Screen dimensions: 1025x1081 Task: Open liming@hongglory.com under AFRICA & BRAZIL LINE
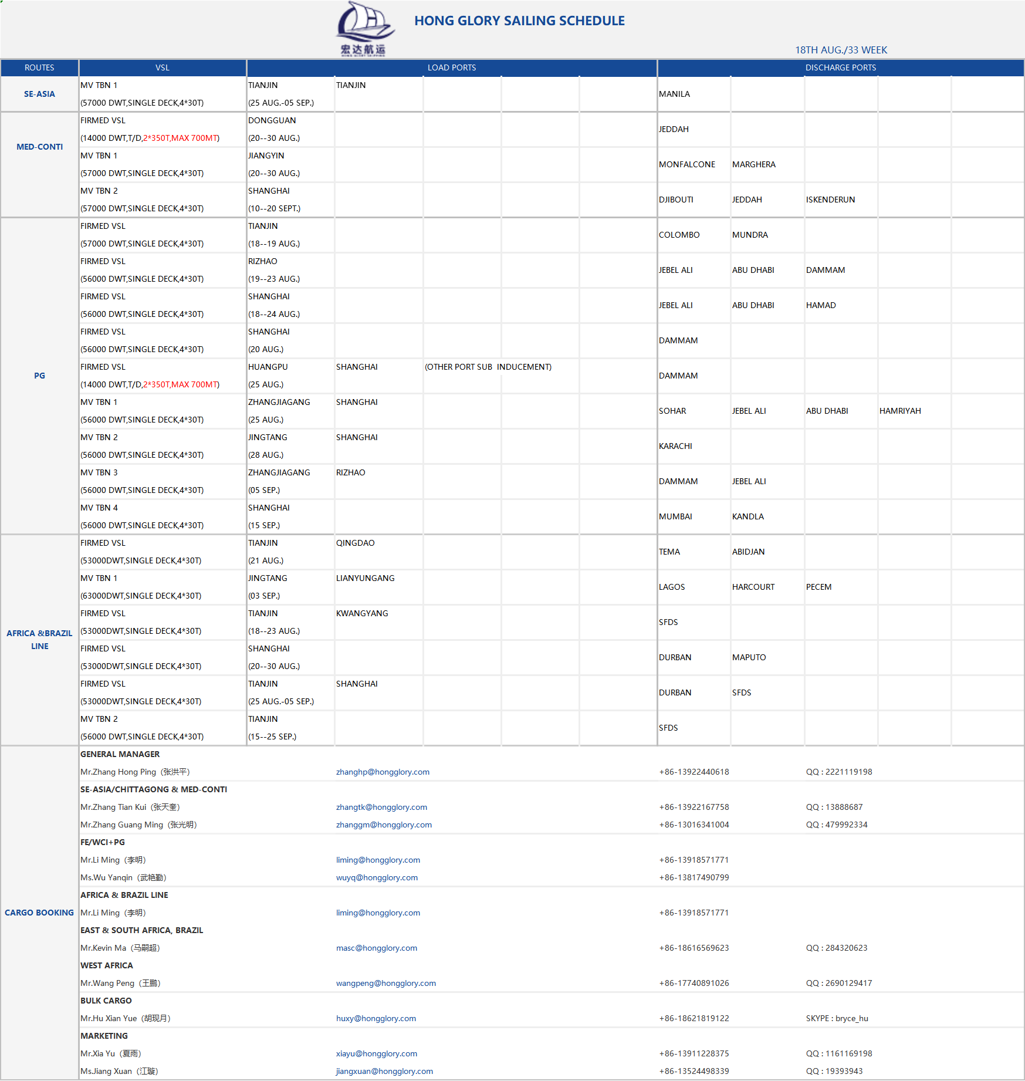tap(378, 913)
